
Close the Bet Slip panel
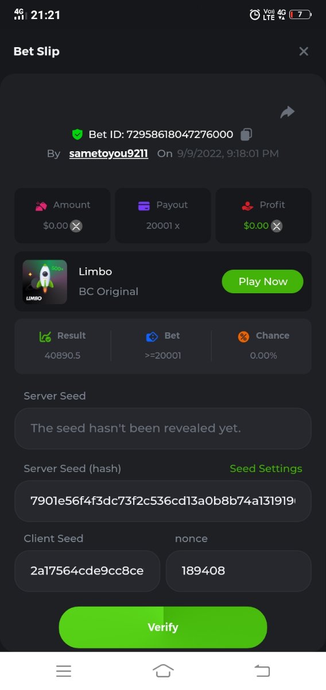[304, 51]
